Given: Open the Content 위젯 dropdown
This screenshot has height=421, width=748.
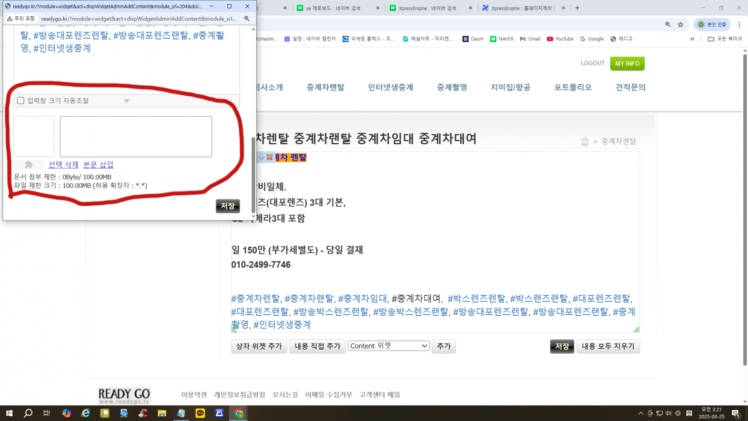Looking at the screenshot, I should pos(389,346).
